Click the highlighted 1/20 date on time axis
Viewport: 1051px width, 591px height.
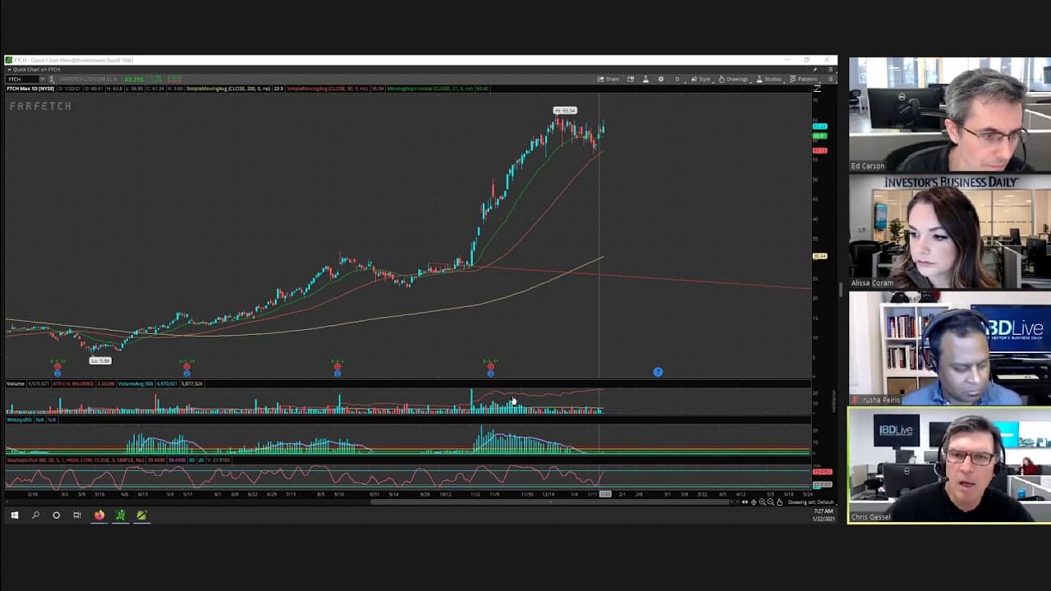(x=605, y=494)
